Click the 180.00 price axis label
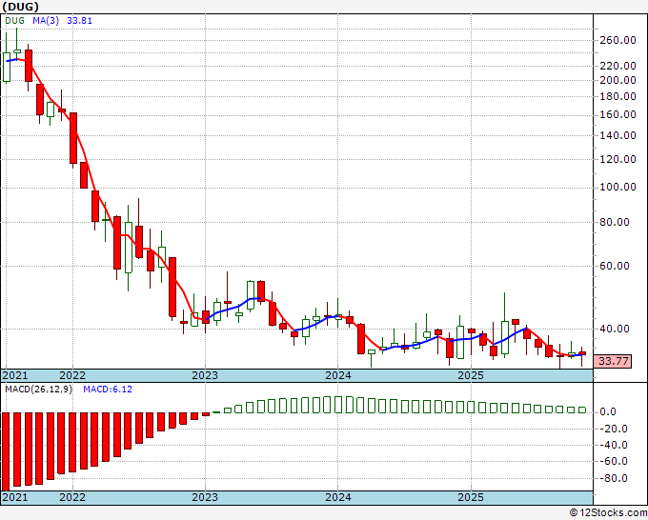 tap(618, 96)
